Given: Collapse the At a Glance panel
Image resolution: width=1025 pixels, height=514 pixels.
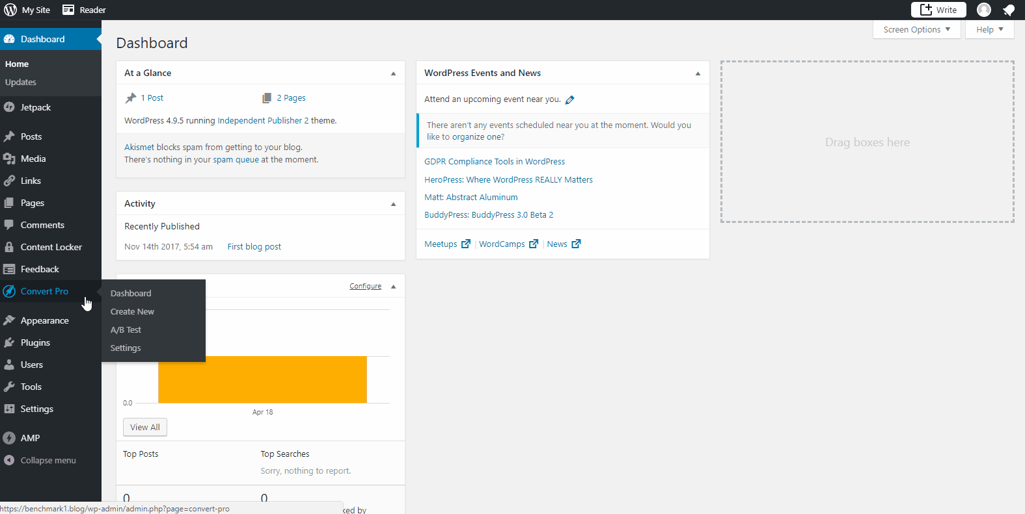Looking at the screenshot, I should 393,73.
